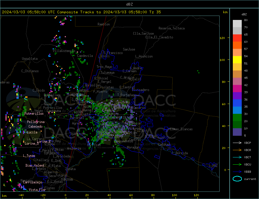Select the green 20 dBZ legend block

[x=237, y=118]
